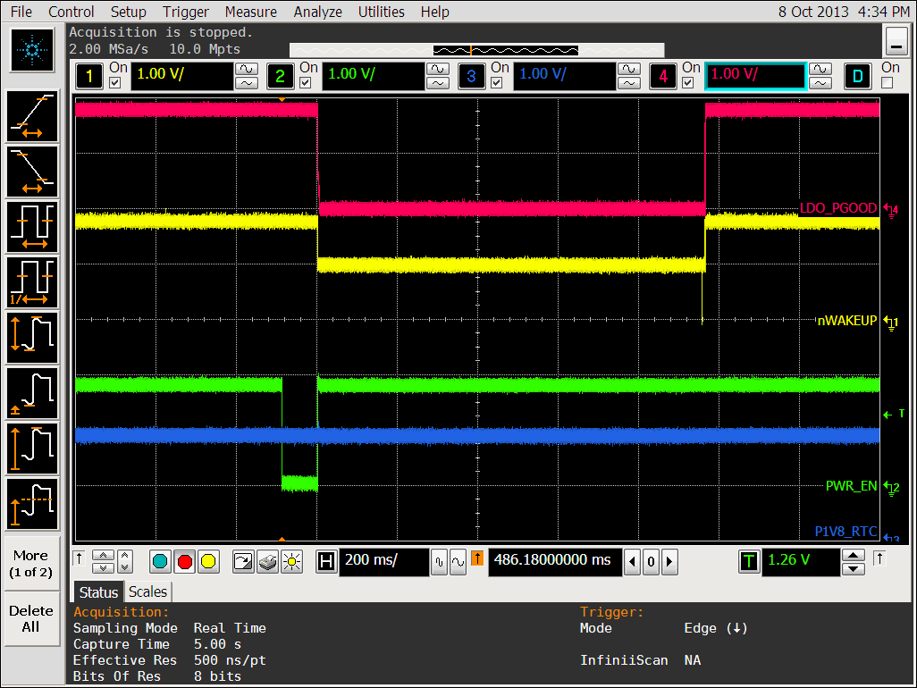Toggle channel 1 On checkbox
This screenshot has height=688, width=917.
pyautogui.click(x=115, y=83)
